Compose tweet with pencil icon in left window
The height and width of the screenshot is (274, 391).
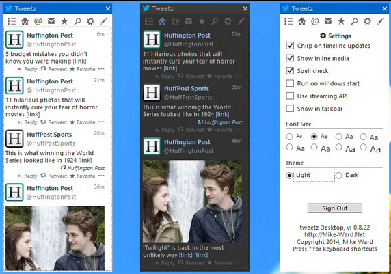point(104,21)
